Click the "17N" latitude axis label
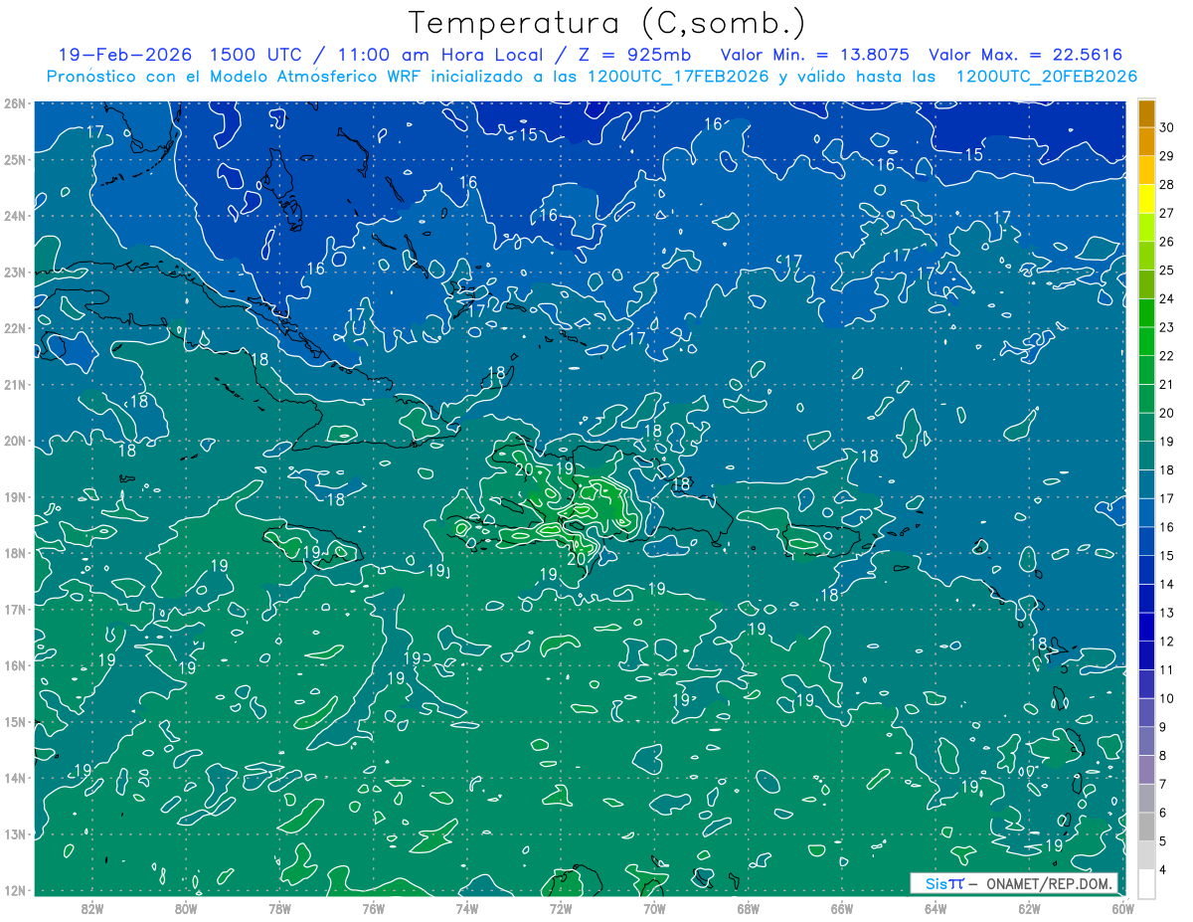Image resolution: width=1193 pixels, height=922 pixels. [x=15, y=609]
